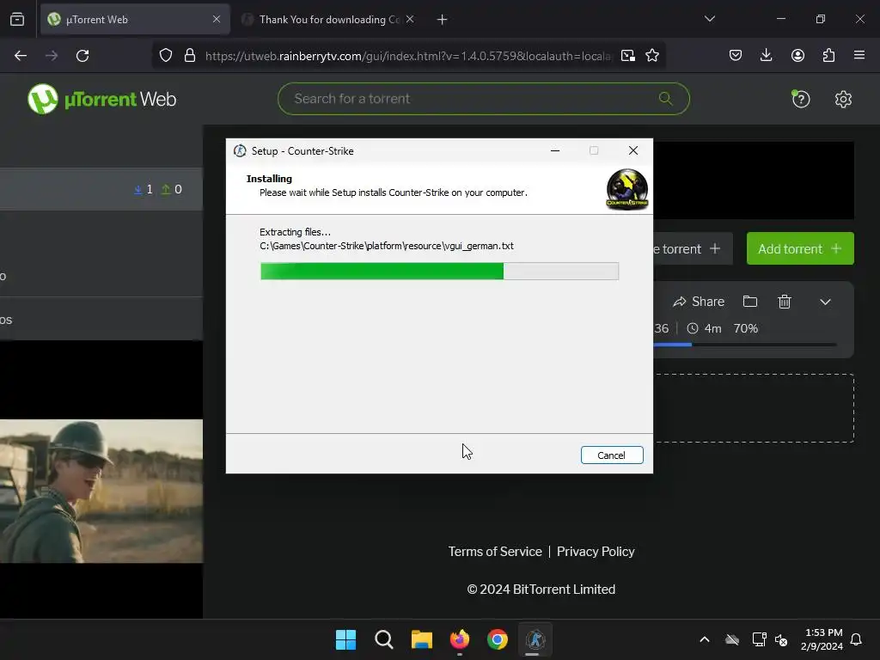
Task: Close the Thank You for downloading tab
Action: click(410, 20)
